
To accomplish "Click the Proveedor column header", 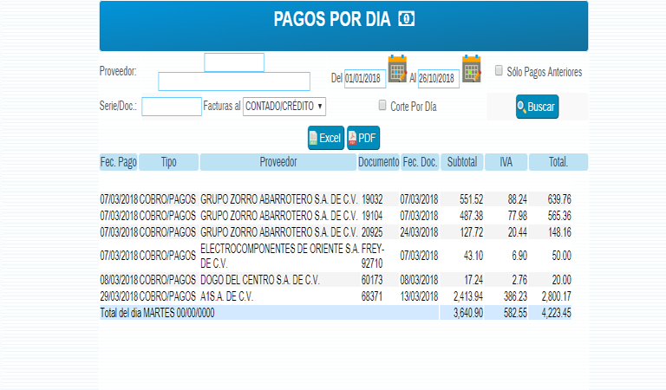I will 278,162.
